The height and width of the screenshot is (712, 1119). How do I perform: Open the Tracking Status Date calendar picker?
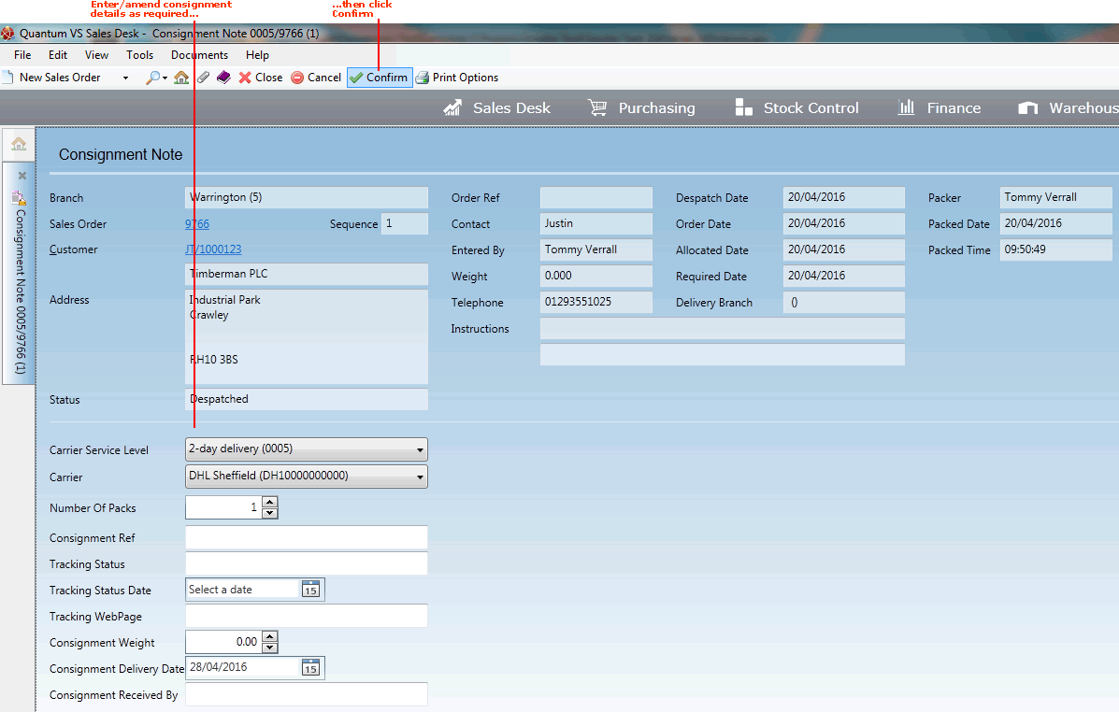tap(312, 589)
